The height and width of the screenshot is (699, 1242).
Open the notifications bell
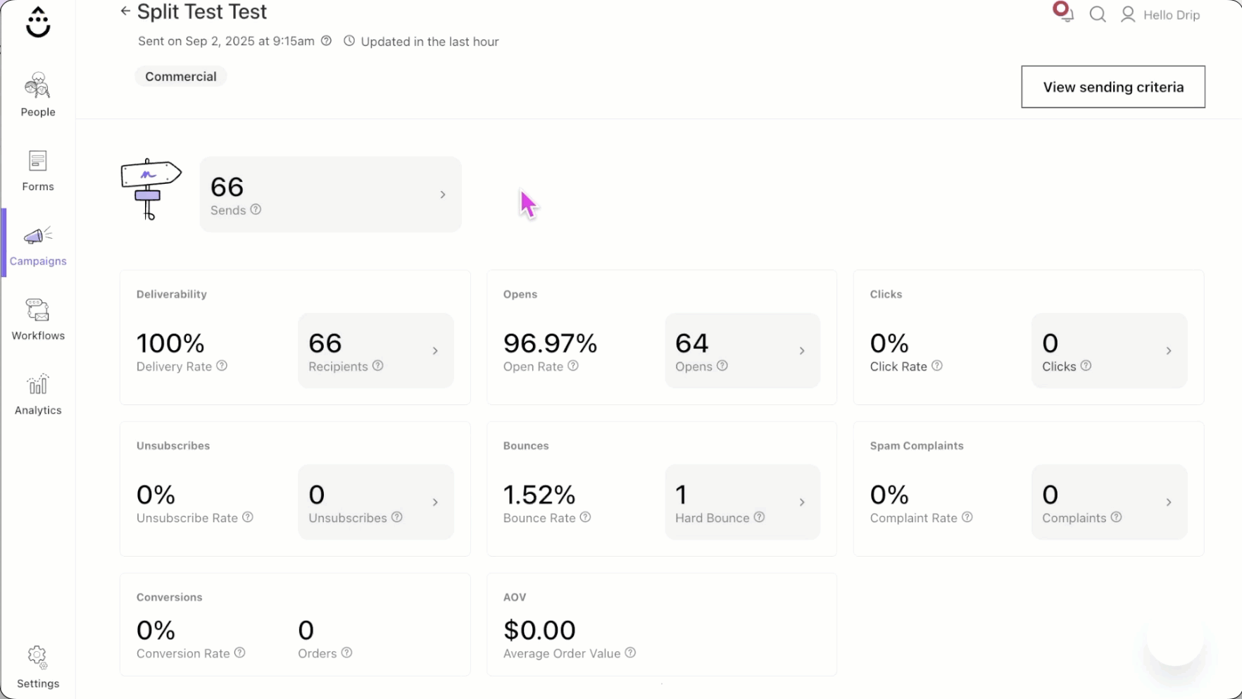[1064, 12]
